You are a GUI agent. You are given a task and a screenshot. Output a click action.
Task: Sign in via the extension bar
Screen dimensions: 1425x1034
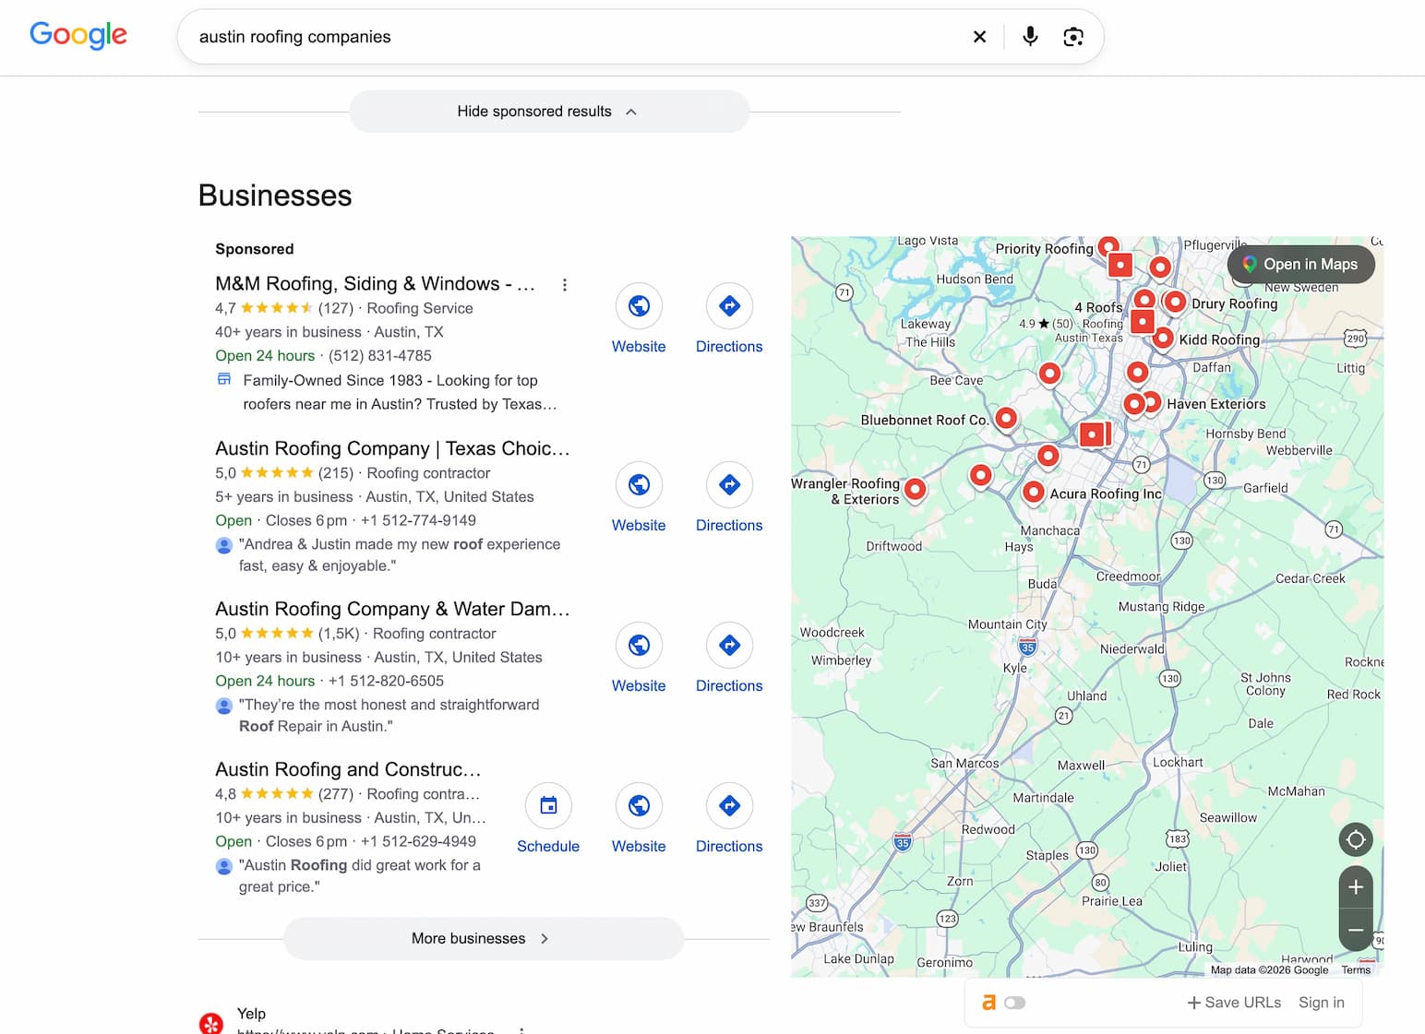(1322, 1003)
